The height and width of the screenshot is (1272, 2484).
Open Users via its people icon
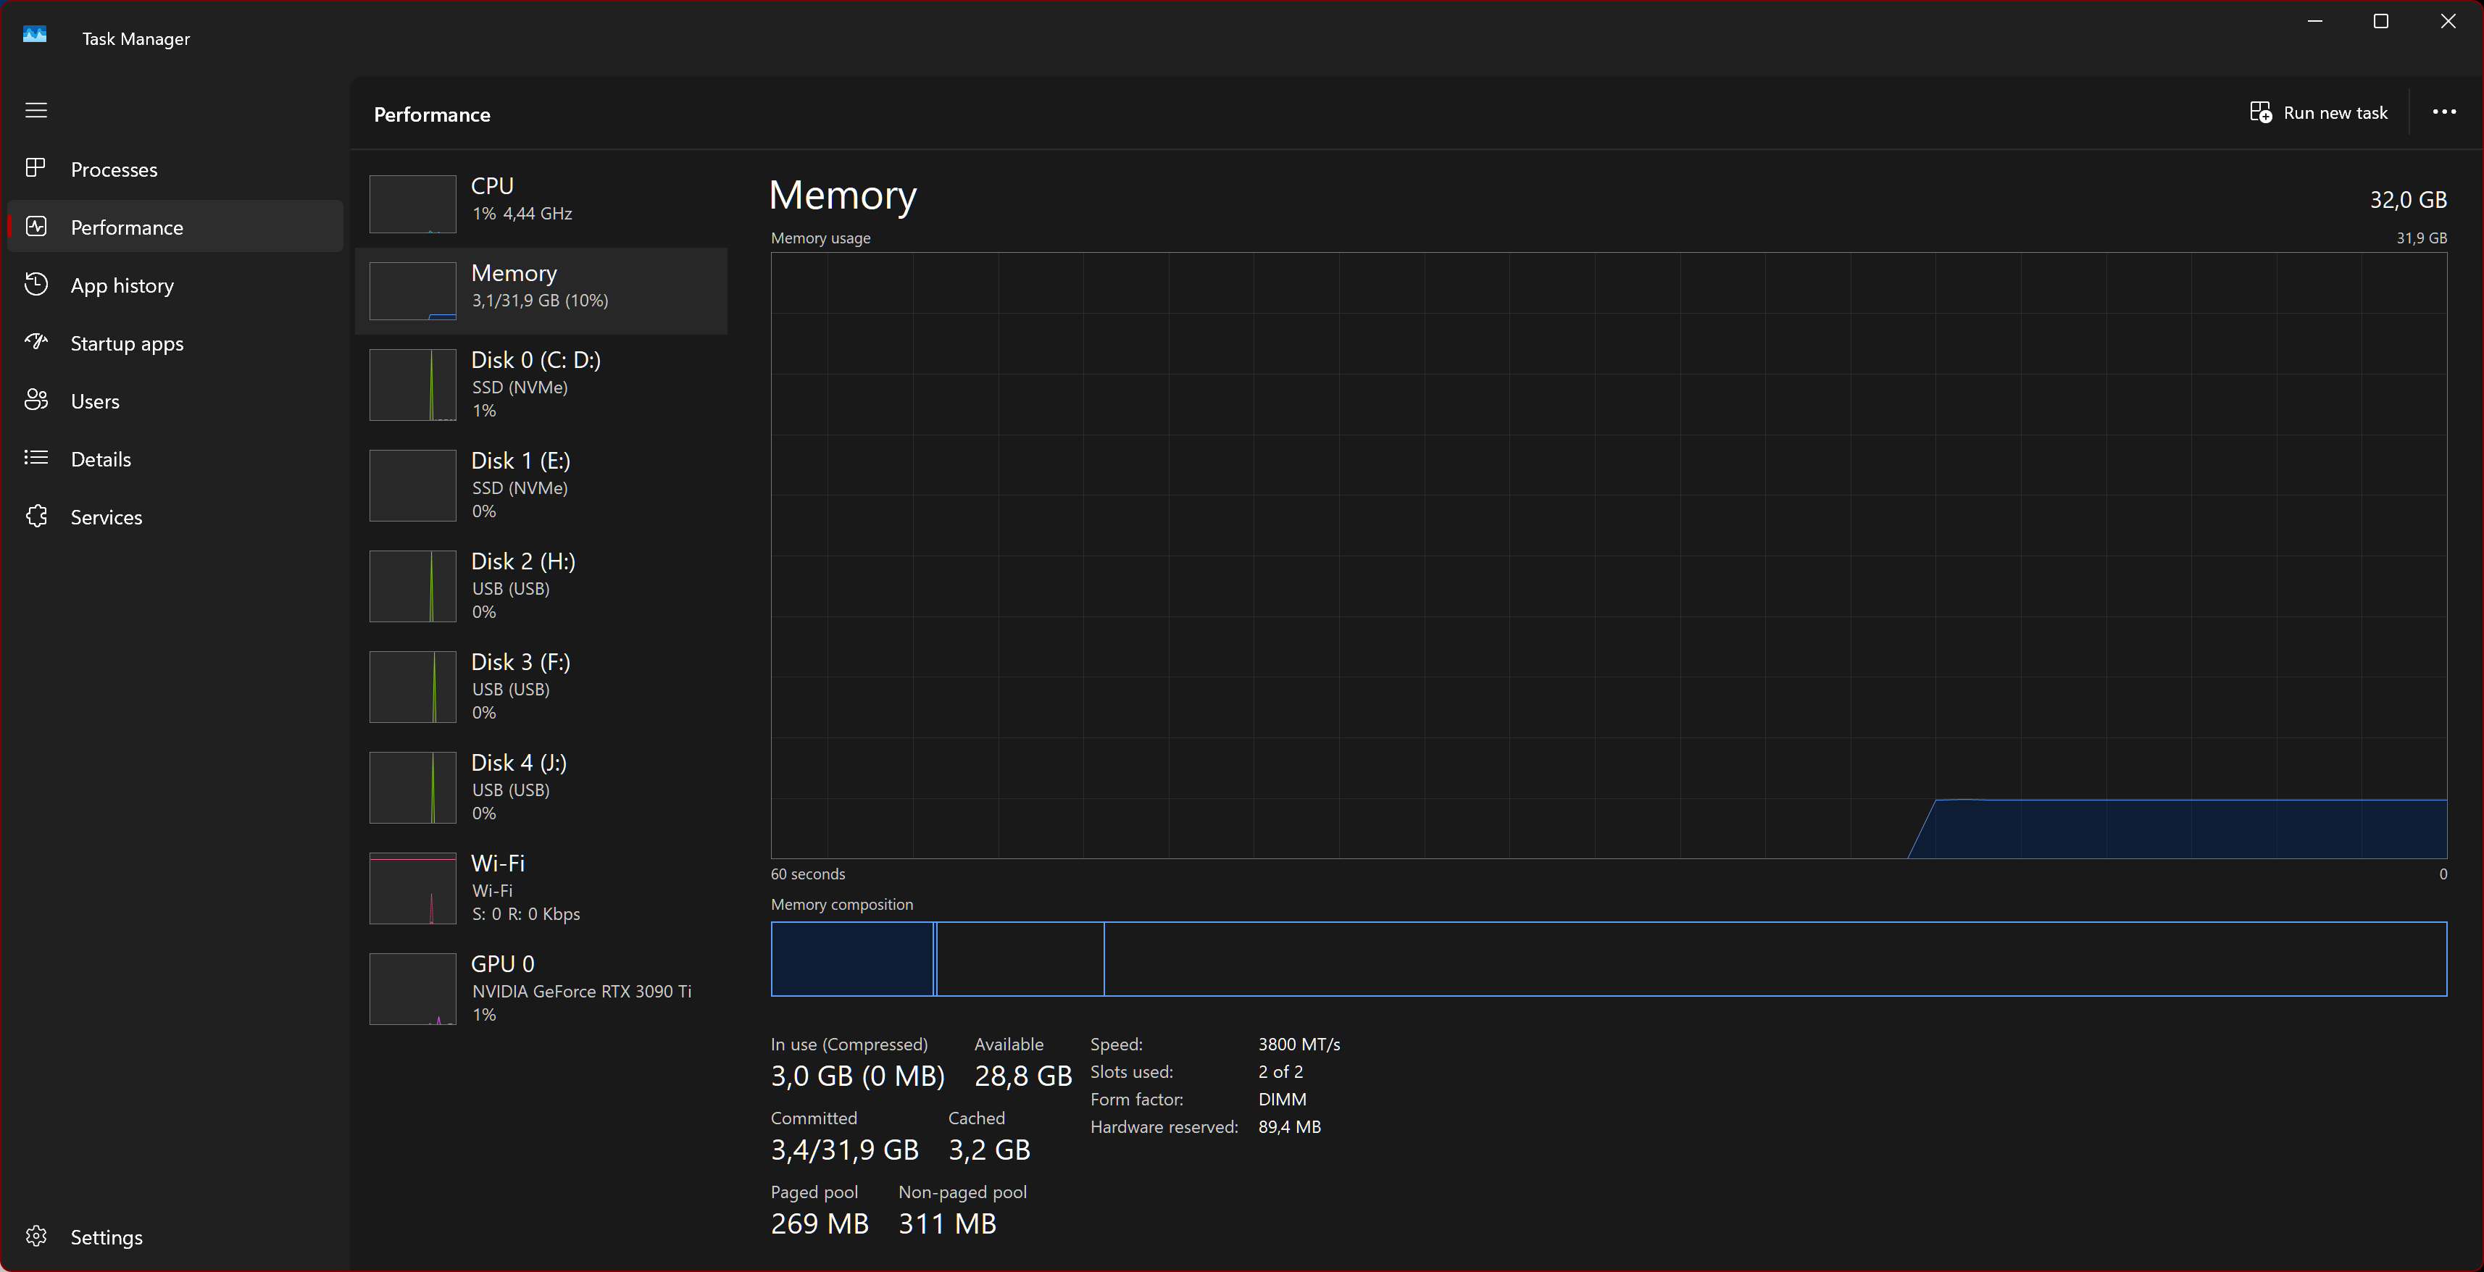tap(36, 400)
